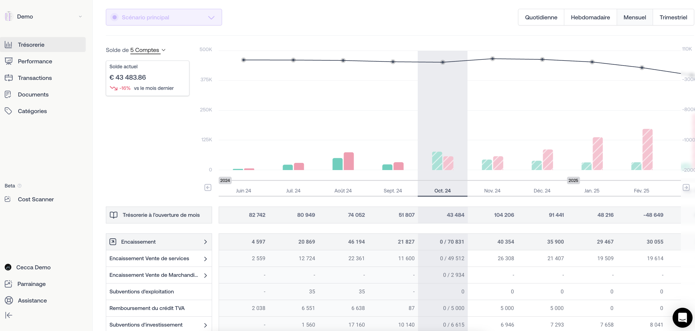Click the Catégories tag icon
This screenshot has width=695, height=331.
pos(8,111)
